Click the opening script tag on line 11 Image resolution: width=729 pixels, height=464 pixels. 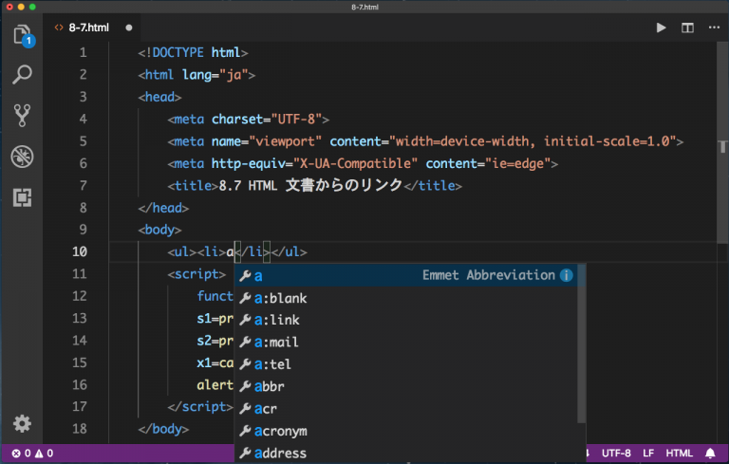point(196,274)
